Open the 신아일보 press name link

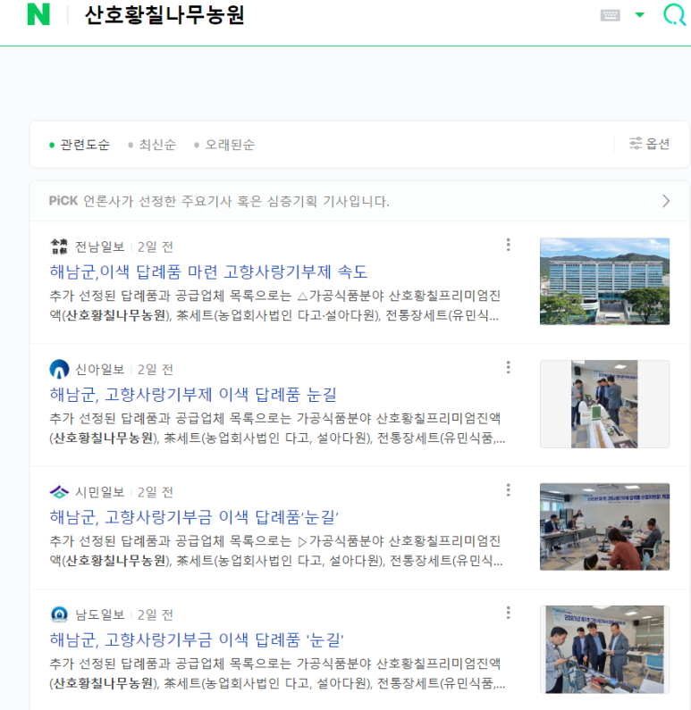click(100, 370)
